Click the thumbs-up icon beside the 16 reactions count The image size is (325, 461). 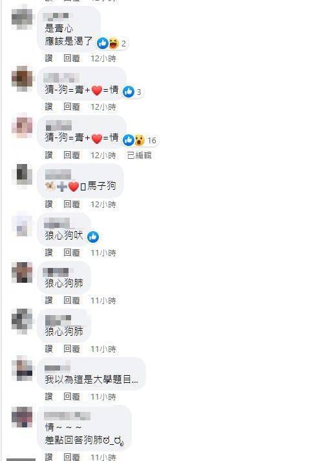point(129,140)
